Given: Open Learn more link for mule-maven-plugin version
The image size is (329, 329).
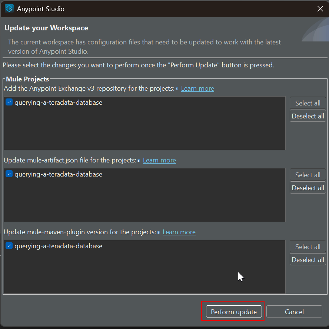Looking at the screenshot, I should tap(179, 232).
